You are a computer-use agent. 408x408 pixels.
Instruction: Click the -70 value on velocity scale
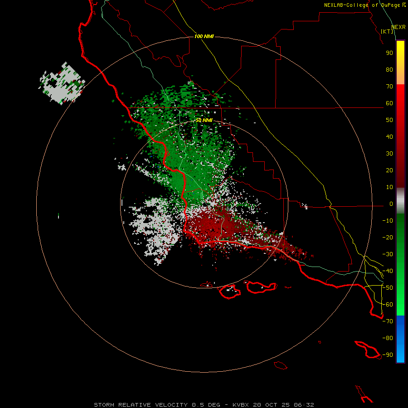click(388, 321)
